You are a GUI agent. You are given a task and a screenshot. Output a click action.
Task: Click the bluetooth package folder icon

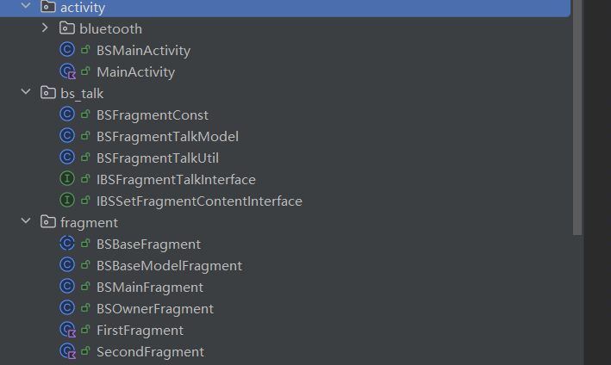pos(67,29)
